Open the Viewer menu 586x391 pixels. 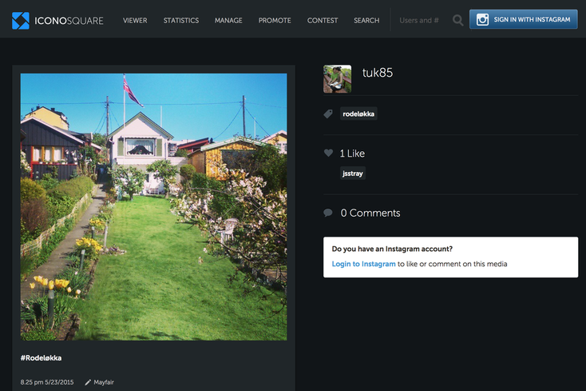coord(135,21)
